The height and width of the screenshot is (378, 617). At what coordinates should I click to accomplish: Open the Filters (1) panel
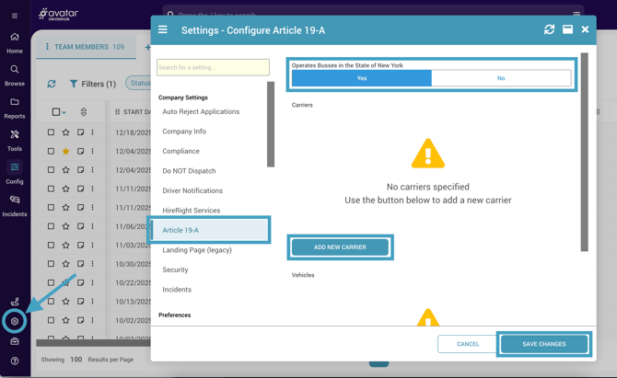(x=91, y=84)
